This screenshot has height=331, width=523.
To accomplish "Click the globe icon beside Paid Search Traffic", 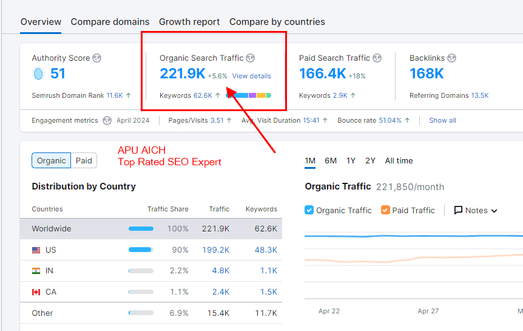I will click(x=377, y=58).
